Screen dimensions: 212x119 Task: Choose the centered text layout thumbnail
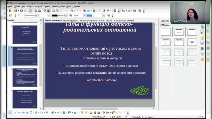(192, 42)
